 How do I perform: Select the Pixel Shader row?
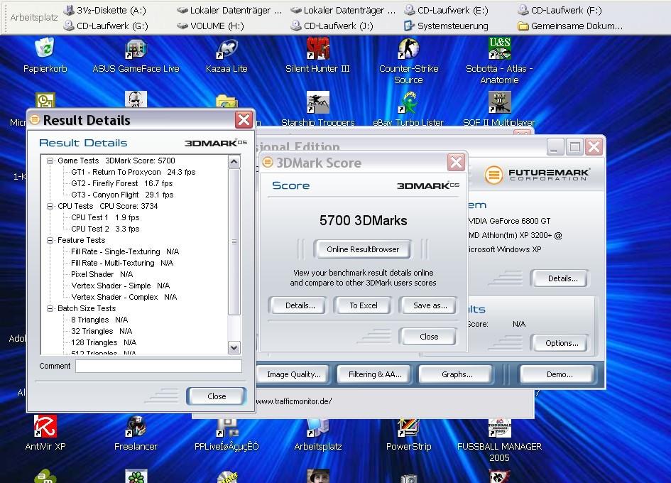point(102,274)
